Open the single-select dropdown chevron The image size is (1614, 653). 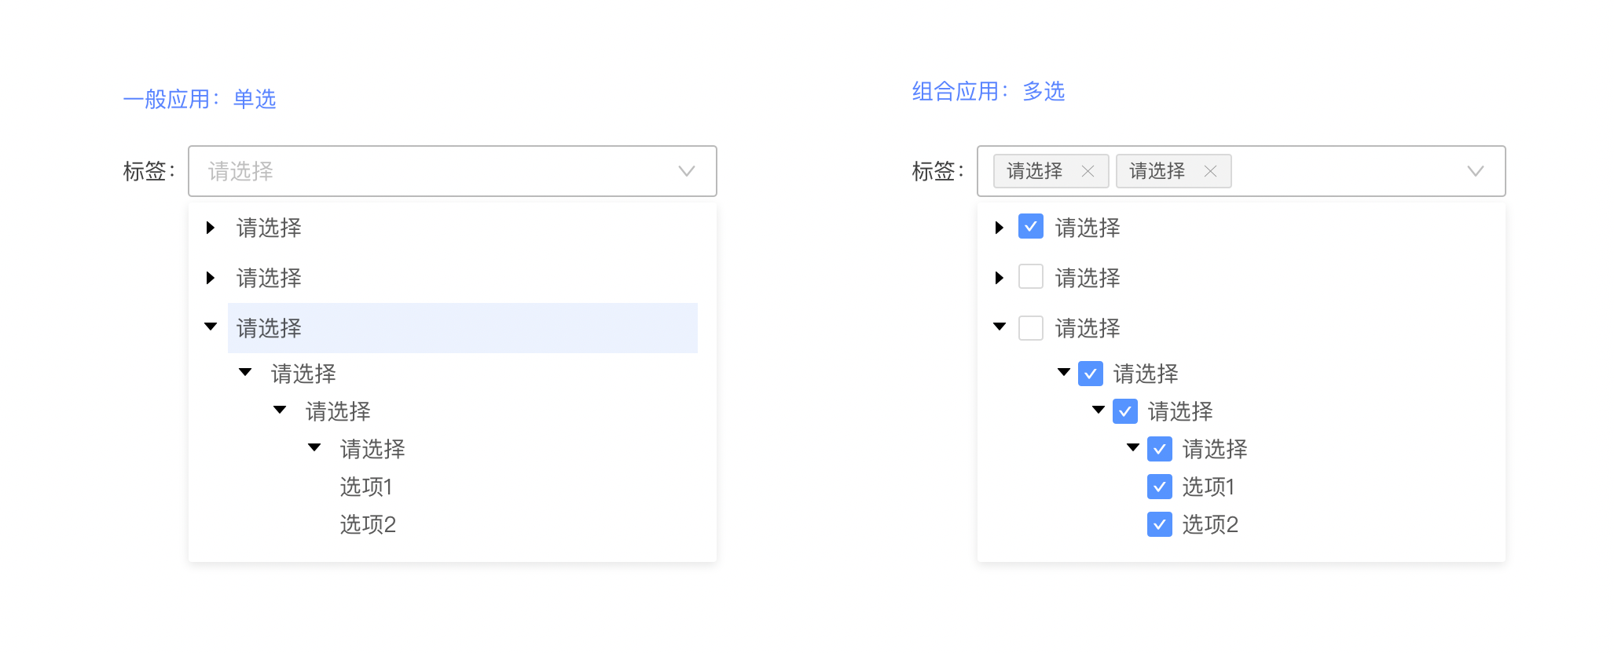click(687, 171)
